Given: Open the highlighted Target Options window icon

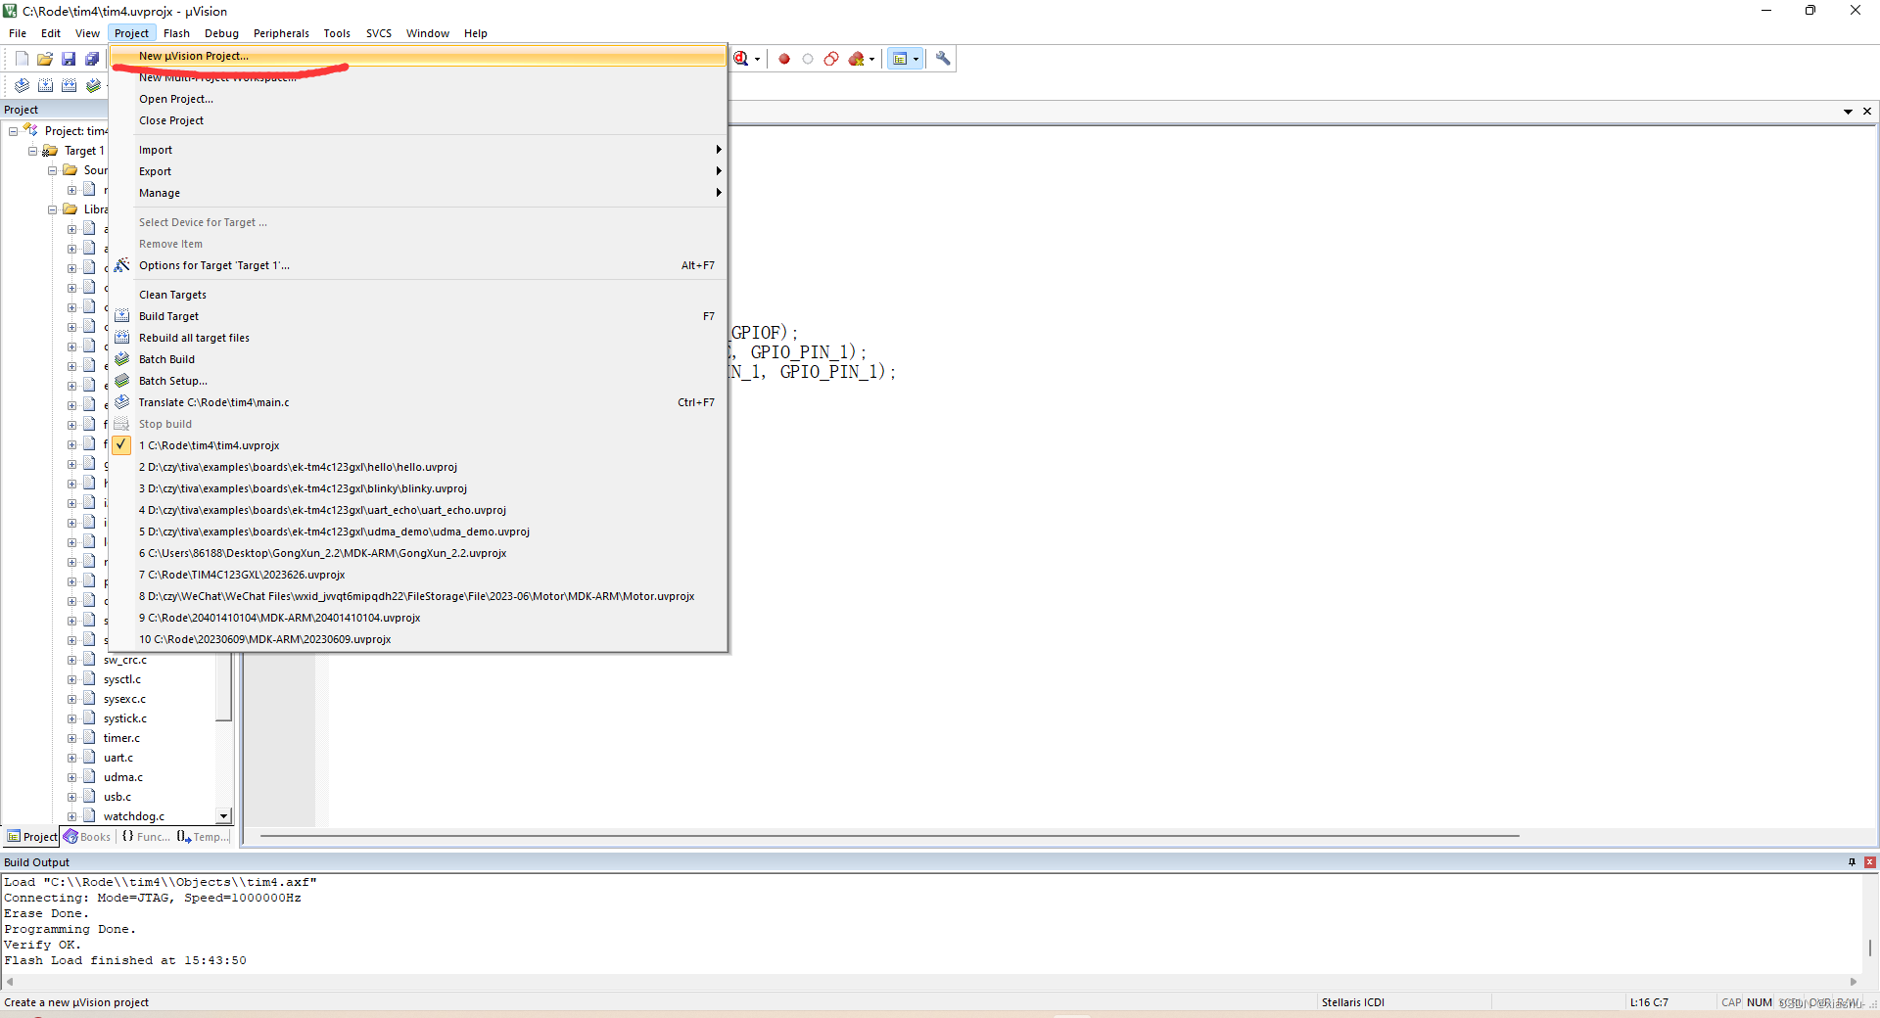Looking at the screenshot, I should (x=902, y=58).
